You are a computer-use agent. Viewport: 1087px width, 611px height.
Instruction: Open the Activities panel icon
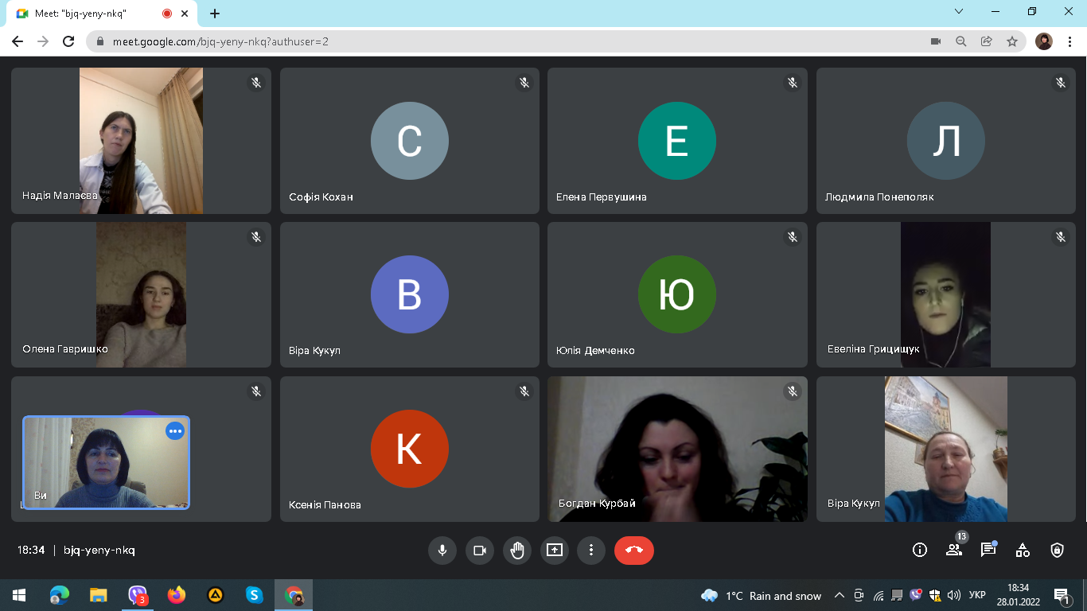(x=1023, y=550)
